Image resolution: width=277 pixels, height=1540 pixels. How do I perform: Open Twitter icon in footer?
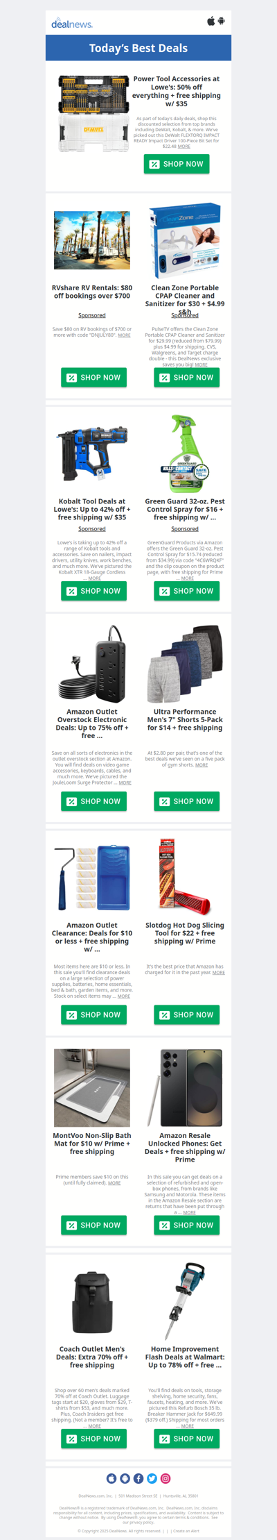(x=152, y=1478)
